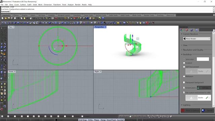
Task: Click the Open file folder icon
Action: [6, 18]
